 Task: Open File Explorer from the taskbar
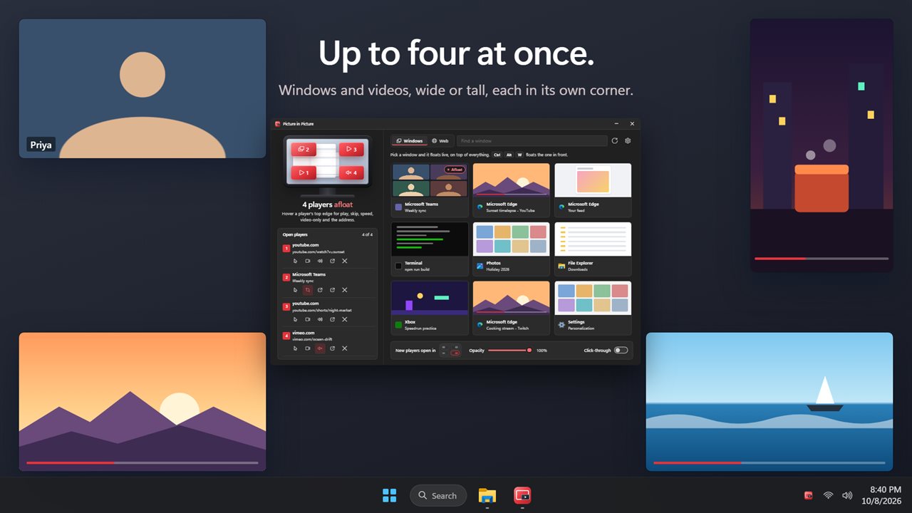tap(487, 495)
